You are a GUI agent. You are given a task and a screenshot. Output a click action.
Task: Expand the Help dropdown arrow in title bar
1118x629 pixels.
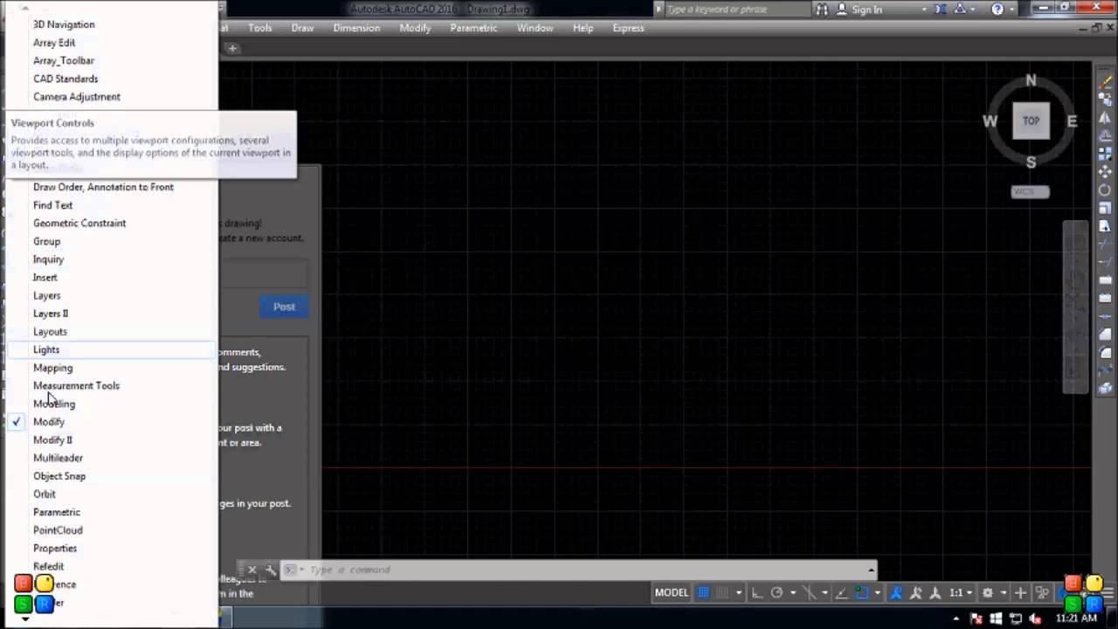[x=1011, y=9]
